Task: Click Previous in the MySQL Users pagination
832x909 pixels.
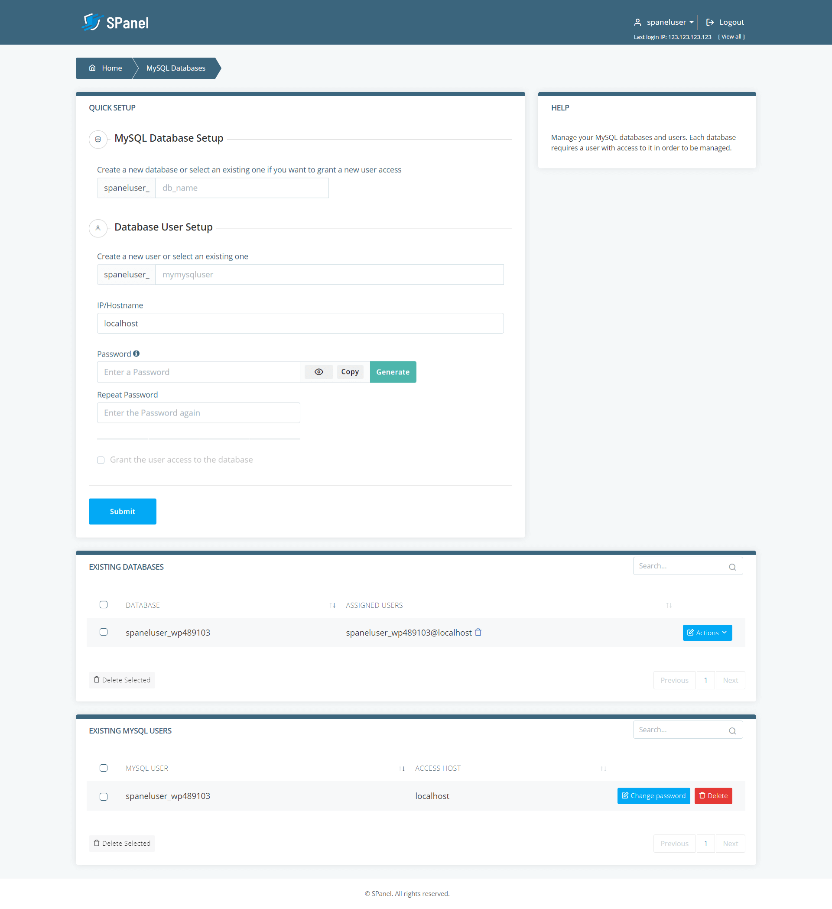Action: (674, 844)
